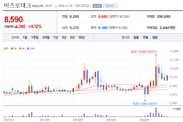Select the 5년 line chart period
The image size is (183, 122).
pos(72,38)
